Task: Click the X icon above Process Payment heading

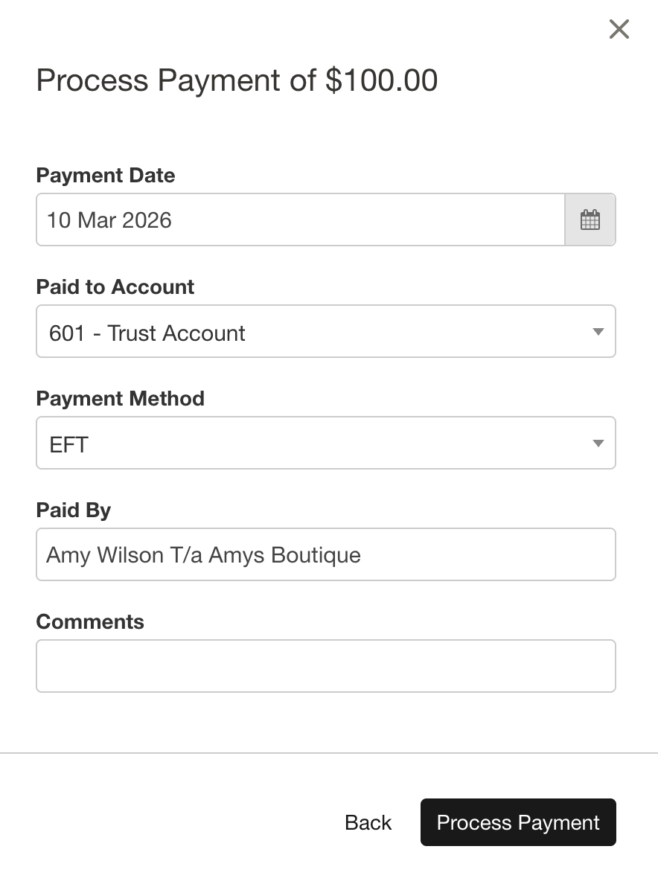Action: (619, 30)
